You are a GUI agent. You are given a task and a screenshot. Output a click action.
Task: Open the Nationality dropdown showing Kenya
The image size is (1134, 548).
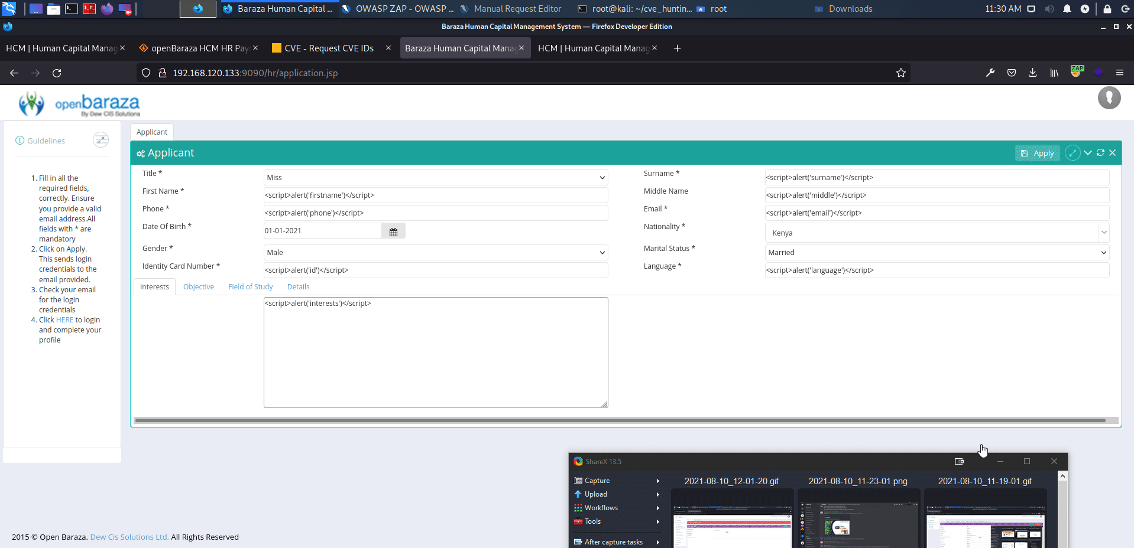coord(937,233)
